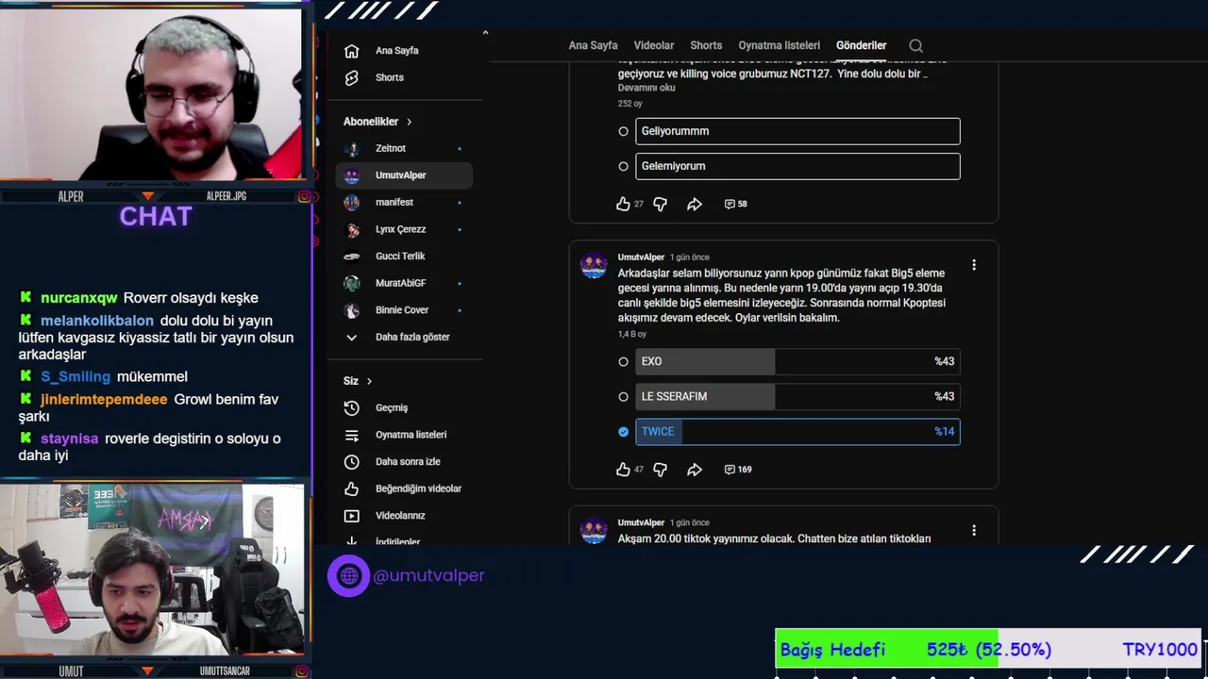Click S_Smiling username in chat

(x=75, y=376)
